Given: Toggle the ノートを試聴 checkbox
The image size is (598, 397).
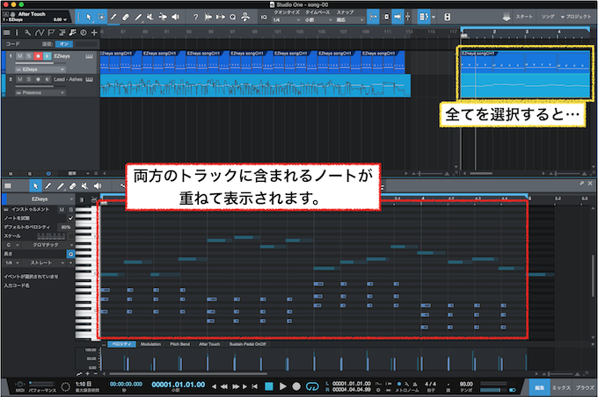Looking at the screenshot, I should coord(70,219).
